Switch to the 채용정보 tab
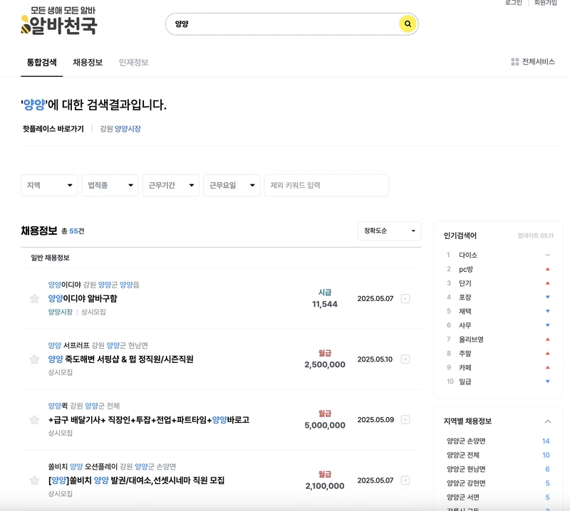 [x=88, y=62]
